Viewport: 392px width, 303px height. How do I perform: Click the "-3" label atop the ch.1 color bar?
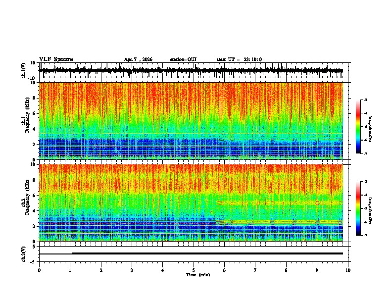pyautogui.click(x=365, y=100)
